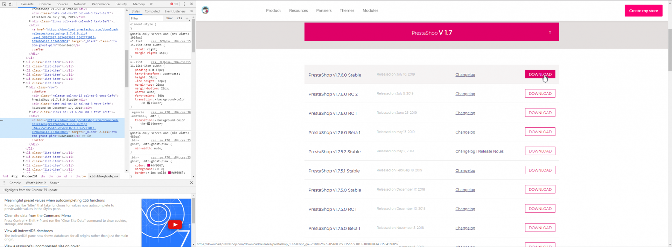Download PrestaShop v1.7.5.0 Stable
The height and width of the screenshot is (247, 672).
540,189
